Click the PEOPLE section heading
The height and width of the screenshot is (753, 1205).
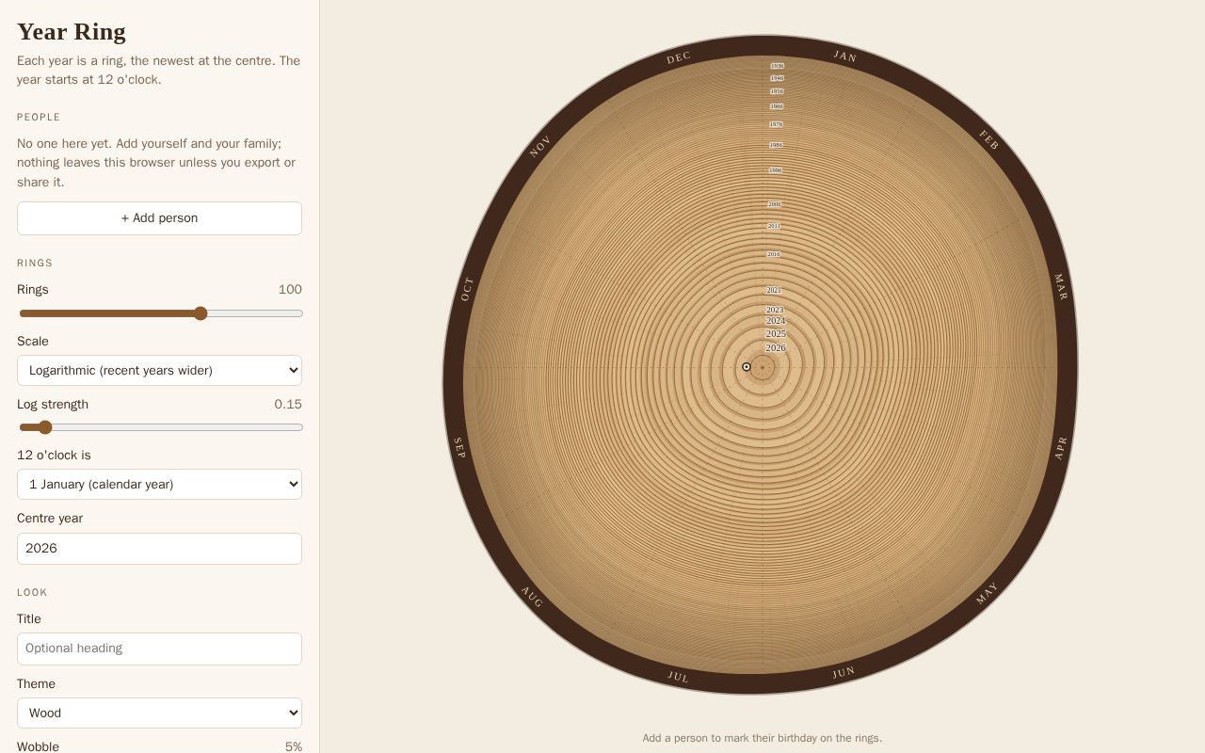(39, 118)
